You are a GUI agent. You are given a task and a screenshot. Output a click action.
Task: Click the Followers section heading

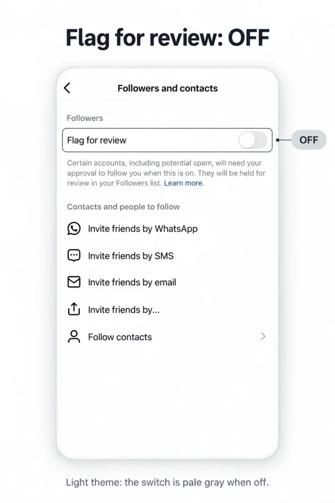pos(85,118)
